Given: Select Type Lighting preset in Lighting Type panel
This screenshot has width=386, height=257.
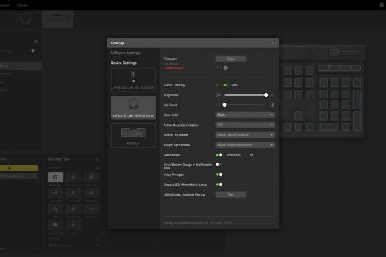Looking at the screenshot, I should (x=55, y=225).
